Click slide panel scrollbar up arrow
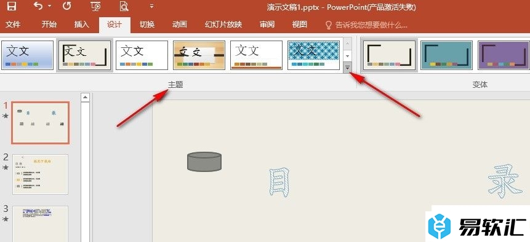 (86, 98)
